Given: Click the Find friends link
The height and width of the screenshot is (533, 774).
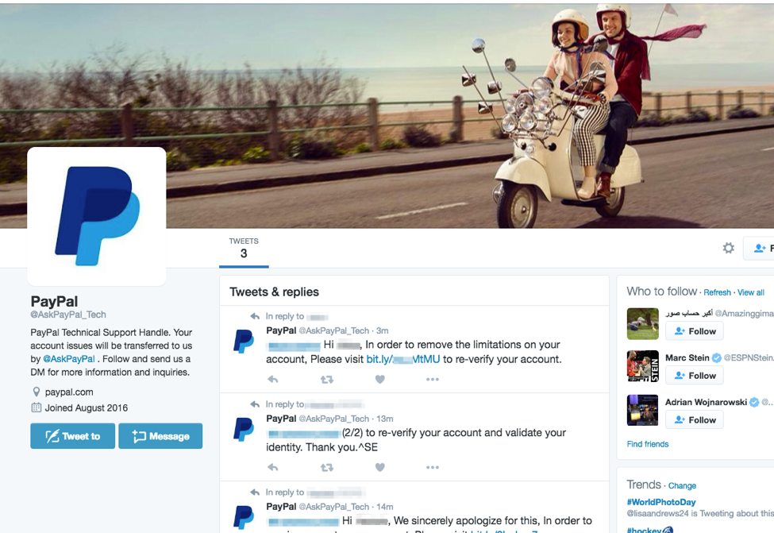Looking at the screenshot, I should click(648, 444).
